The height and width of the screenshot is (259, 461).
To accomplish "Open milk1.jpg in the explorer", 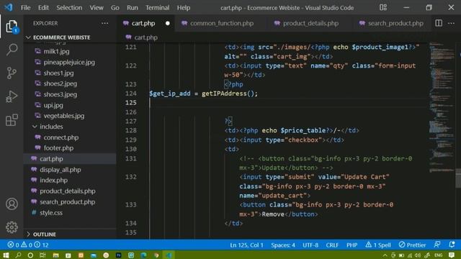I will point(56,51).
